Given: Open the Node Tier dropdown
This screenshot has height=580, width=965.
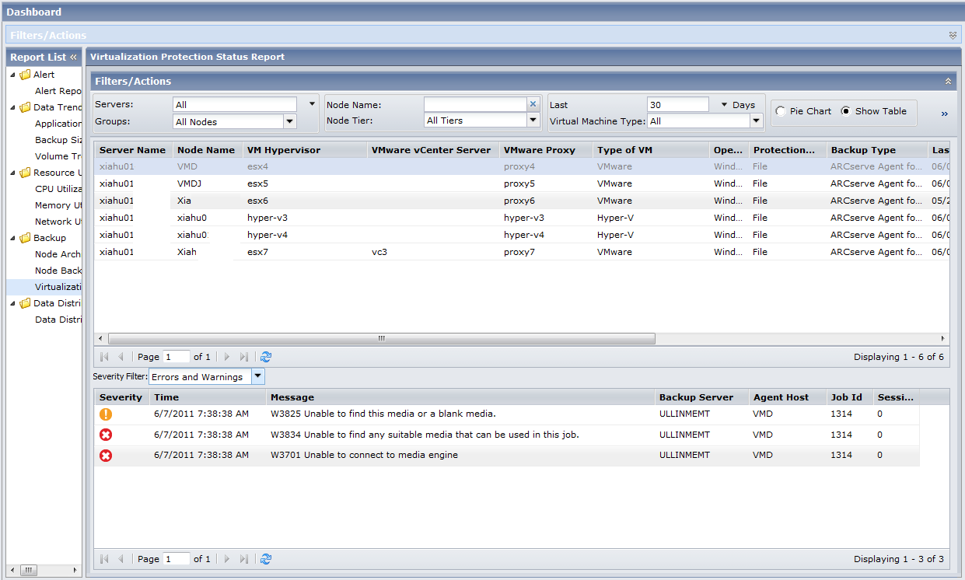Looking at the screenshot, I should [x=533, y=121].
